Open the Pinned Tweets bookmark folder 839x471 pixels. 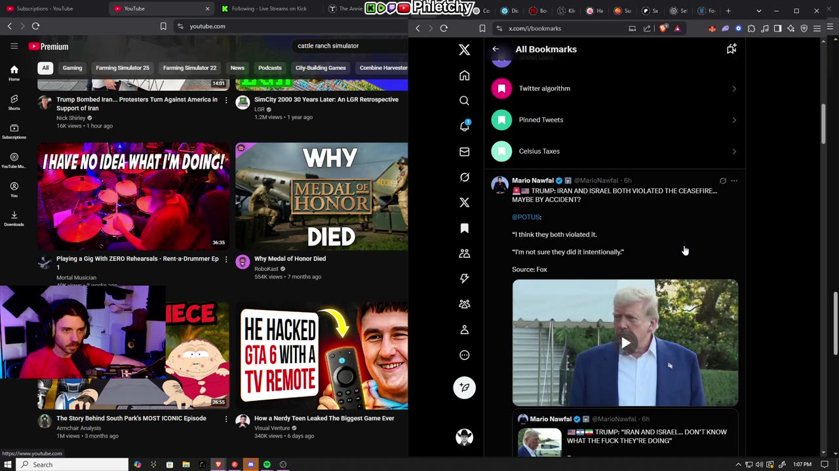tap(615, 120)
